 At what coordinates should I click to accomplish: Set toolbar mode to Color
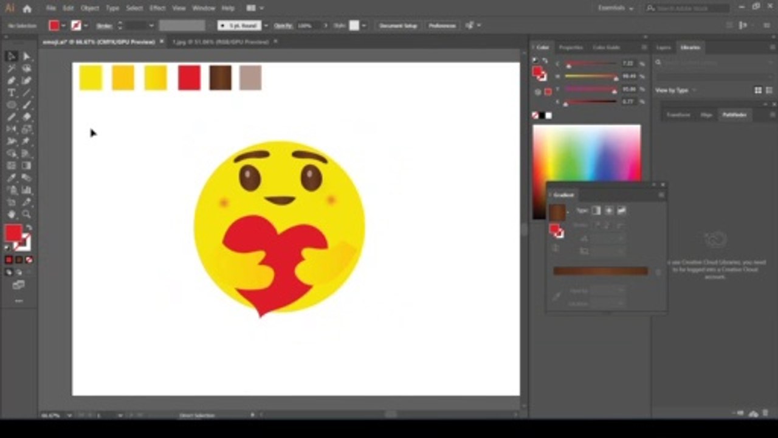click(x=9, y=260)
